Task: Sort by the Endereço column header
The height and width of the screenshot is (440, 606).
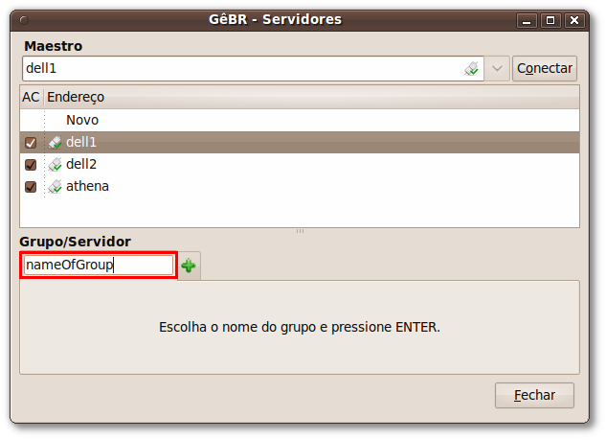Action: point(311,97)
